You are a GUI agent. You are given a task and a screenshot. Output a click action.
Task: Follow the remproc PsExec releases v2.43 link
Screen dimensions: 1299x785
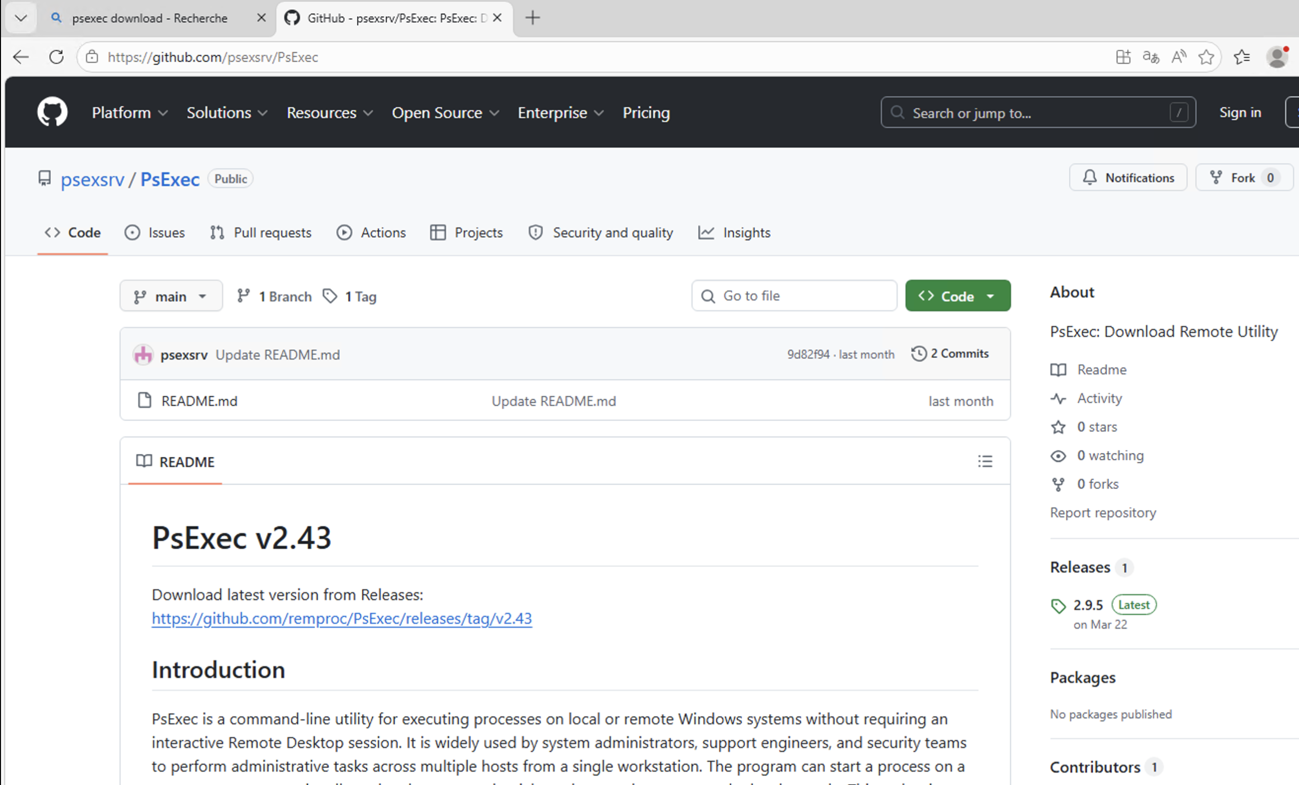click(x=342, y=618)
